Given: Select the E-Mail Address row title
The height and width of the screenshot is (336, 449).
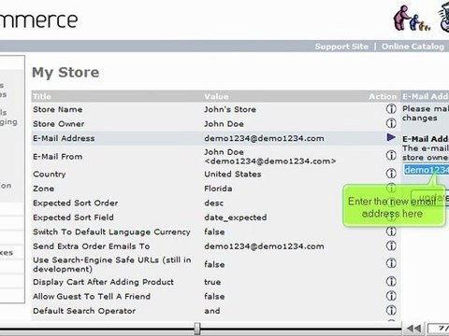Looking at the screenshot, I should [x=64, y=138].
